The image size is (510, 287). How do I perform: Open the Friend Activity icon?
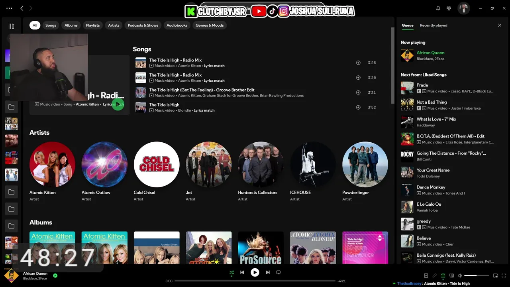point(449,8)
